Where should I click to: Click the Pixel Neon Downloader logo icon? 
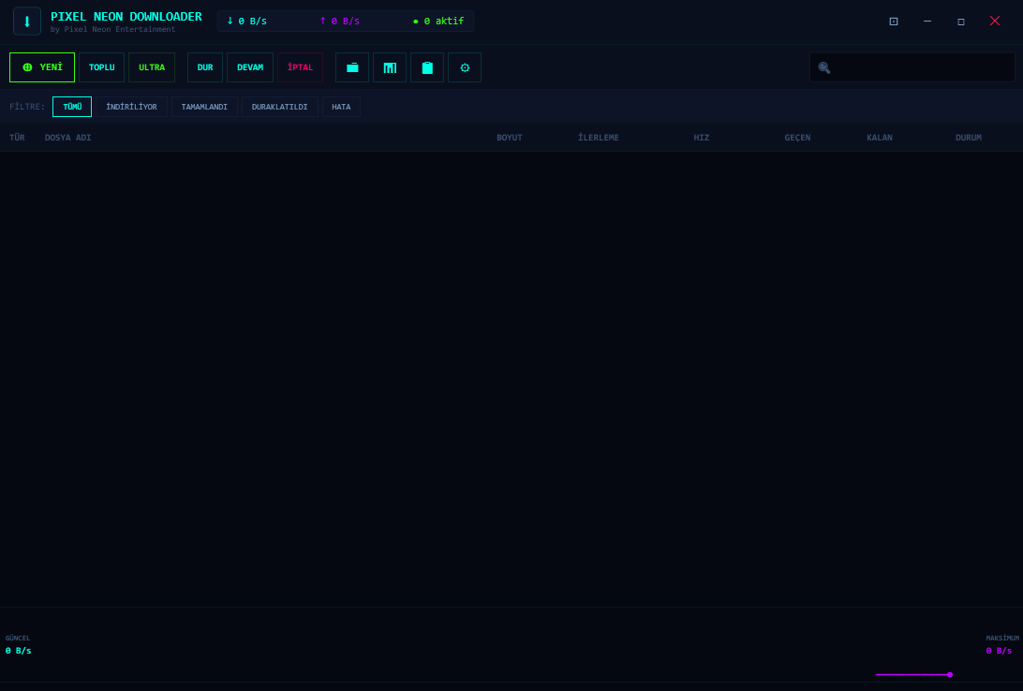[x=27, y=21]
